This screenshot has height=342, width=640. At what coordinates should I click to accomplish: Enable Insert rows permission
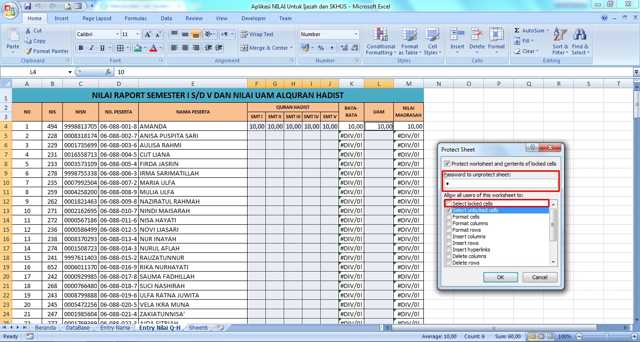tap(449, 243)
